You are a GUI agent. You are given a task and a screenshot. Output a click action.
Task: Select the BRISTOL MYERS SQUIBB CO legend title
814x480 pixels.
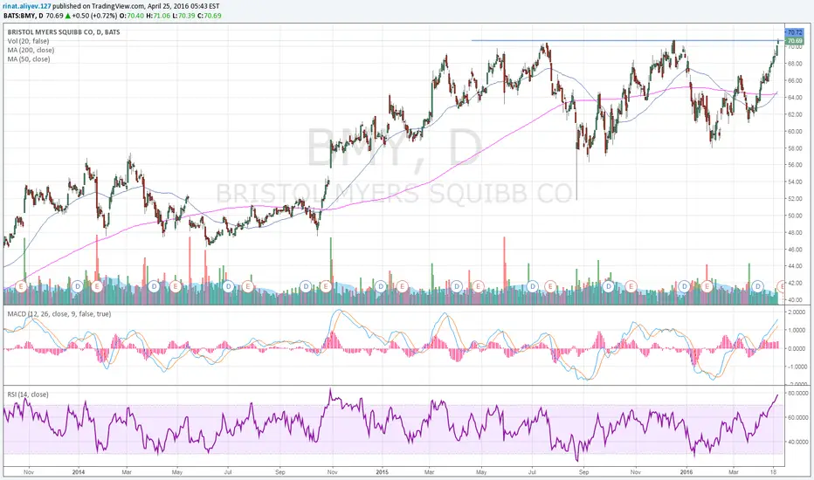[x=64, y=32]
